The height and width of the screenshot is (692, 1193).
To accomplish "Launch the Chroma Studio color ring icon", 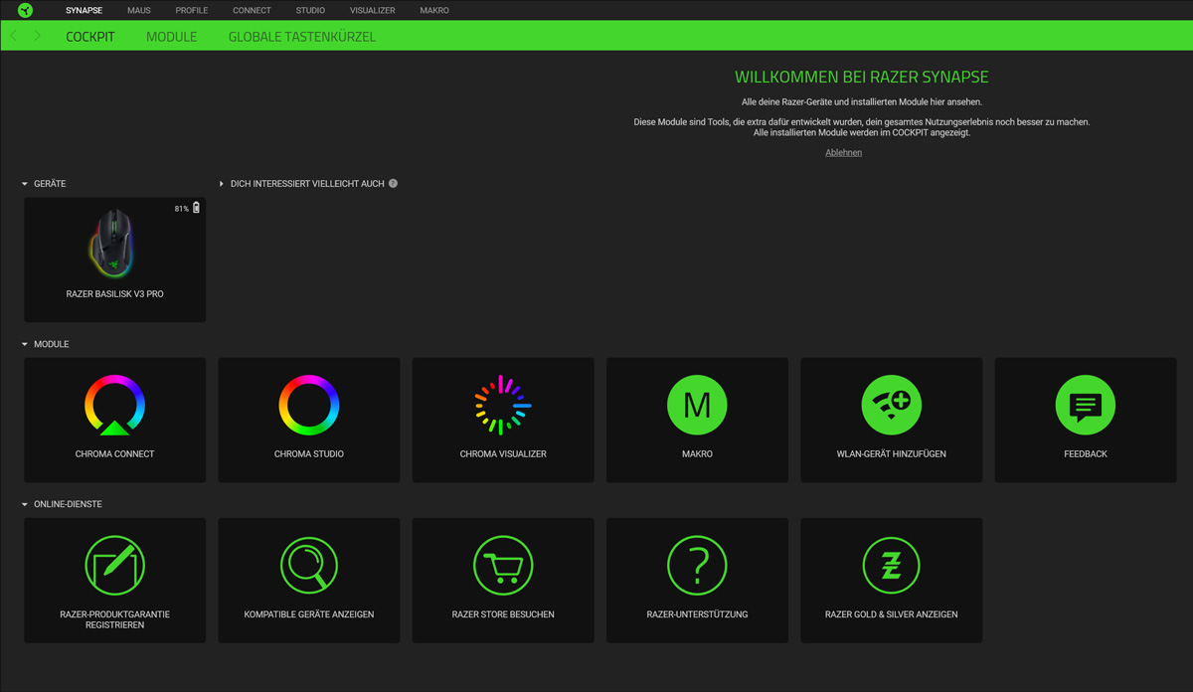I will coord(309,406).
